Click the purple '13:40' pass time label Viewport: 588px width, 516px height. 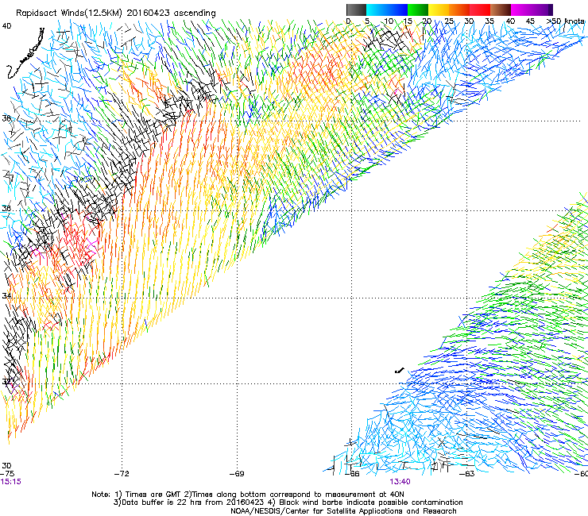400,482
